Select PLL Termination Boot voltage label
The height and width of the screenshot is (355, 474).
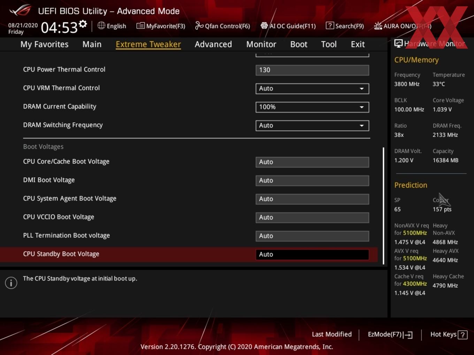point(66,235)
